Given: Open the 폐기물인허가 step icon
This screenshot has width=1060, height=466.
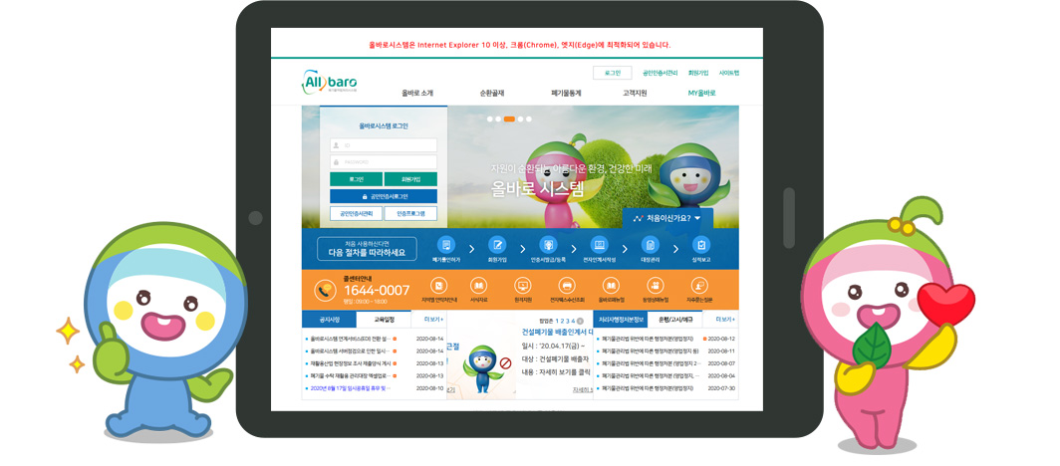Looking at the screenshot, I should [445, 245].
